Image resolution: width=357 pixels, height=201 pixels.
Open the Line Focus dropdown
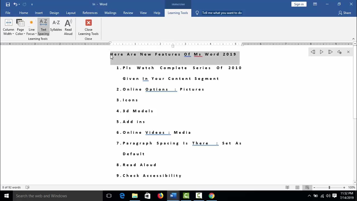pyautogui.click(x=32, y=27)
